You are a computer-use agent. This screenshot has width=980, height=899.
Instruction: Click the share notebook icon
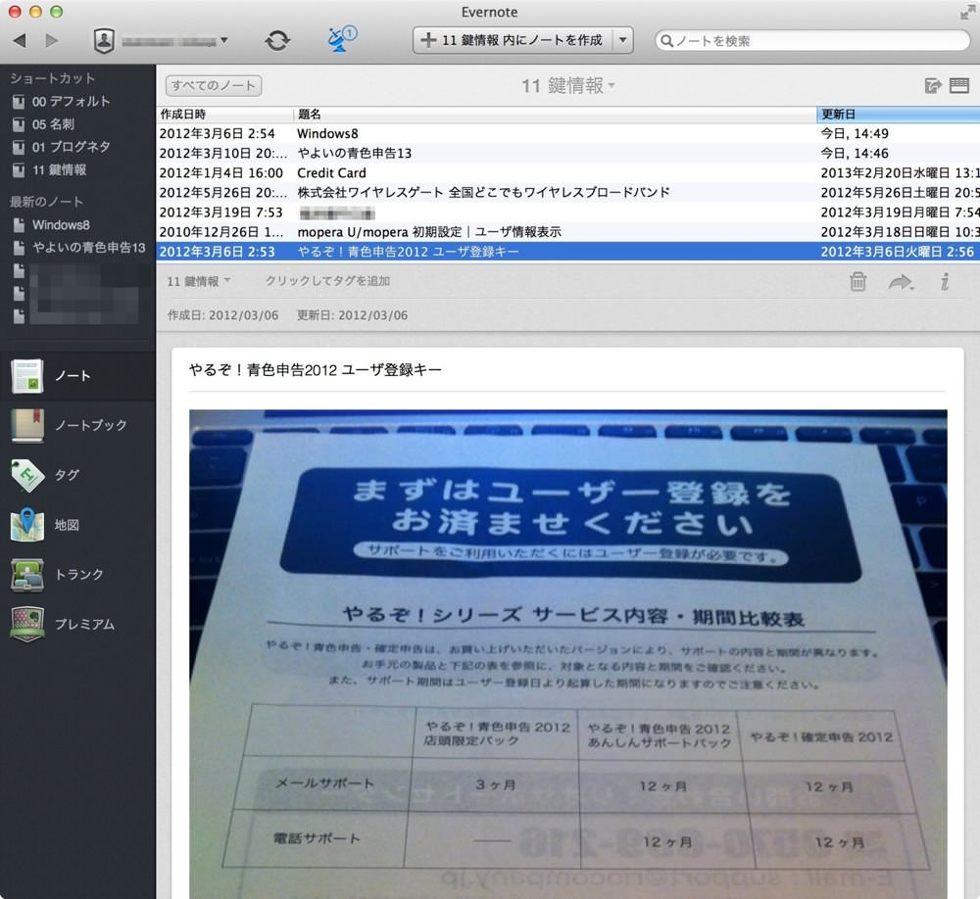933,85
